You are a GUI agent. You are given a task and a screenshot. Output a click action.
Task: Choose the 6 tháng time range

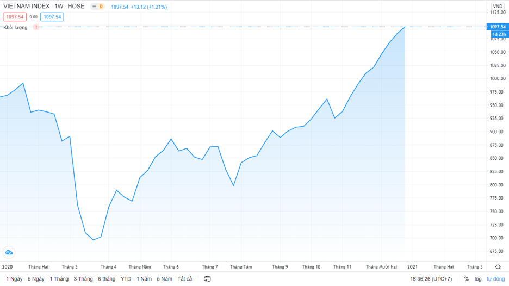[107, 279]
